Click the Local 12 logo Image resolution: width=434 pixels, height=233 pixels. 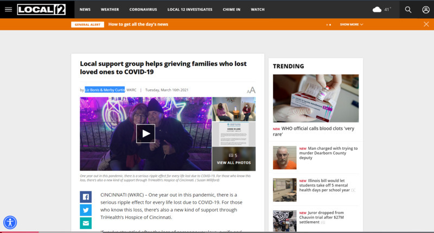pyautogui.click(x=42, y=9)
